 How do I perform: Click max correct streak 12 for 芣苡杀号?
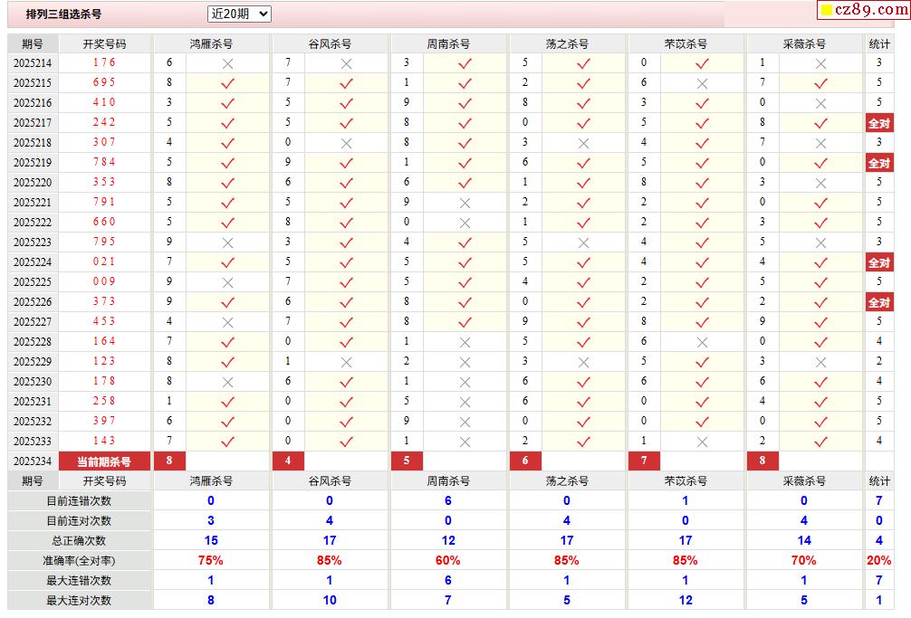click(x=686, y=601)
